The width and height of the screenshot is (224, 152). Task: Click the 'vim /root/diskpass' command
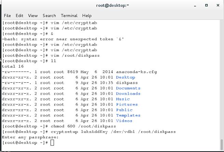(x=75, y=56)
